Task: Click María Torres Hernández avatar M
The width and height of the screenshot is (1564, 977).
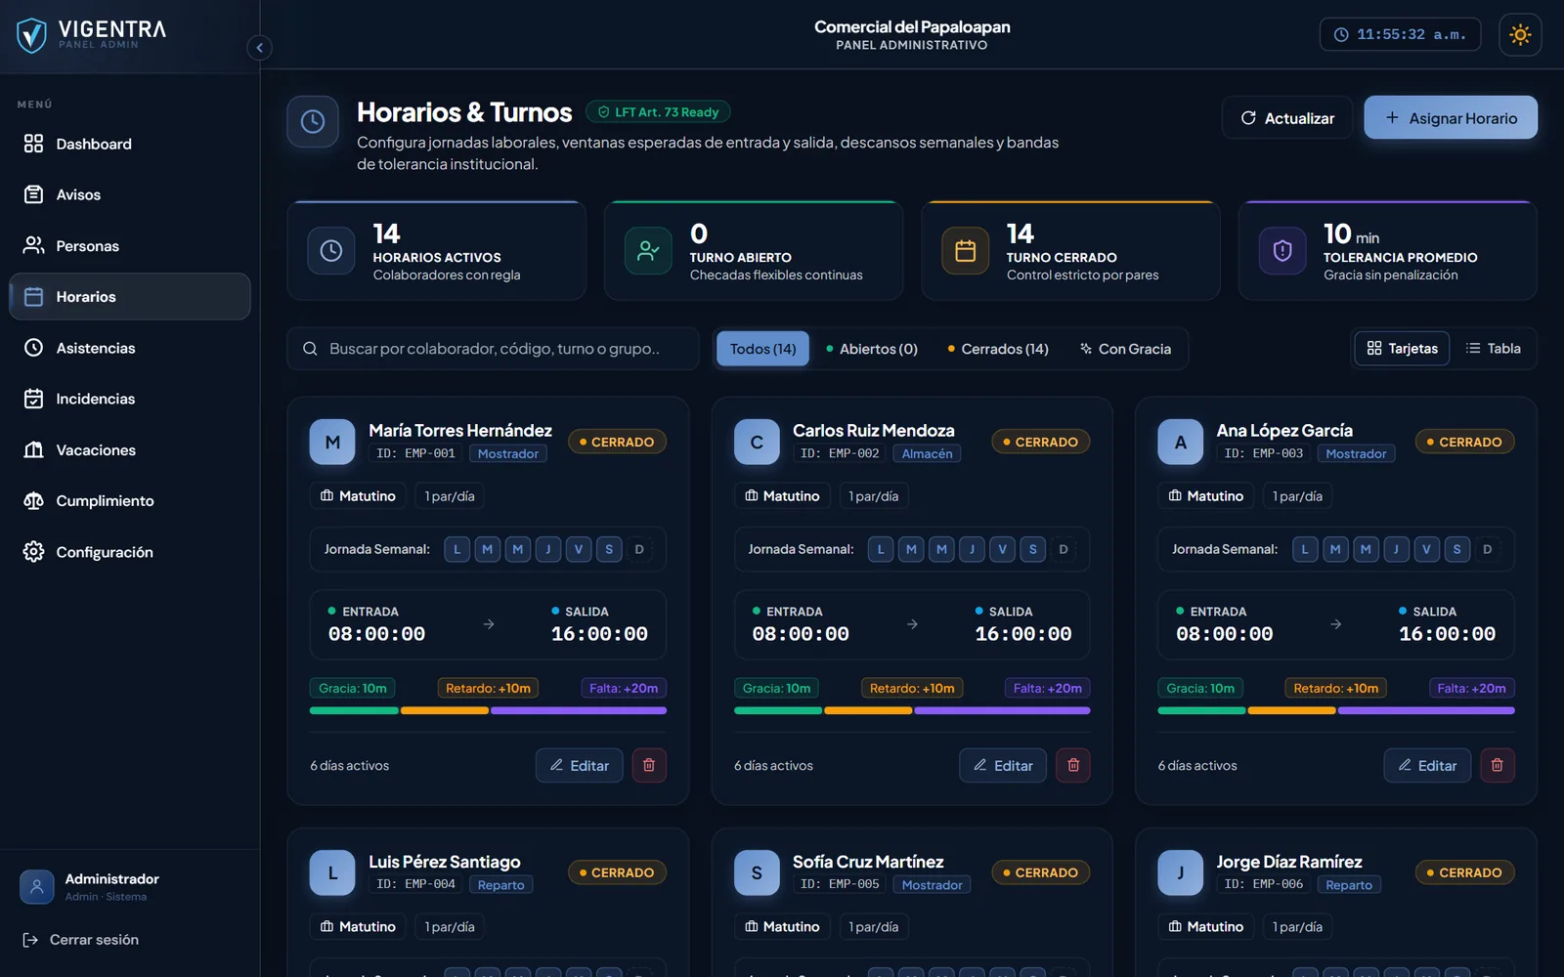Action: [x=332, y=442]
